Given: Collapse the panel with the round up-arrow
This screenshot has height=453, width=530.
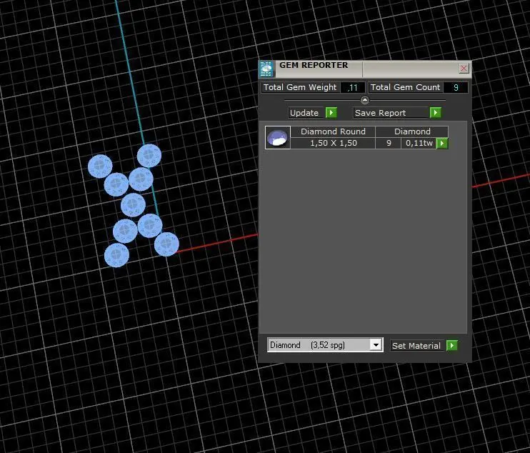Looking at the screenshot, I should tap(365, 100).
